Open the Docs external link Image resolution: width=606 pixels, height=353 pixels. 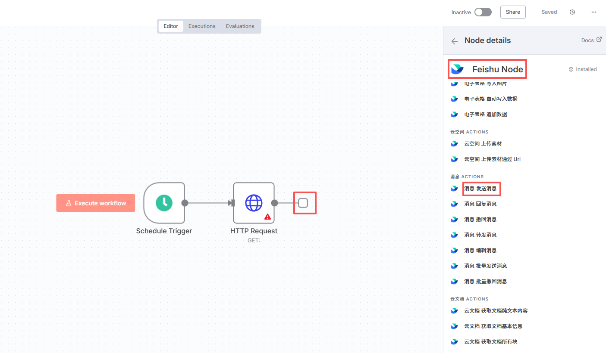[591, 40]
